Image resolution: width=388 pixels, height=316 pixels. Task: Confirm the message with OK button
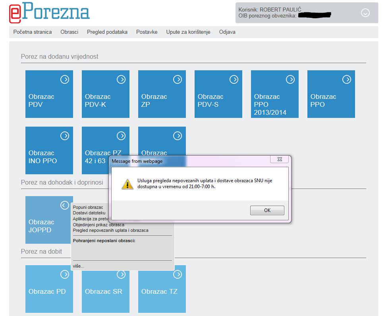click(267, 210)
